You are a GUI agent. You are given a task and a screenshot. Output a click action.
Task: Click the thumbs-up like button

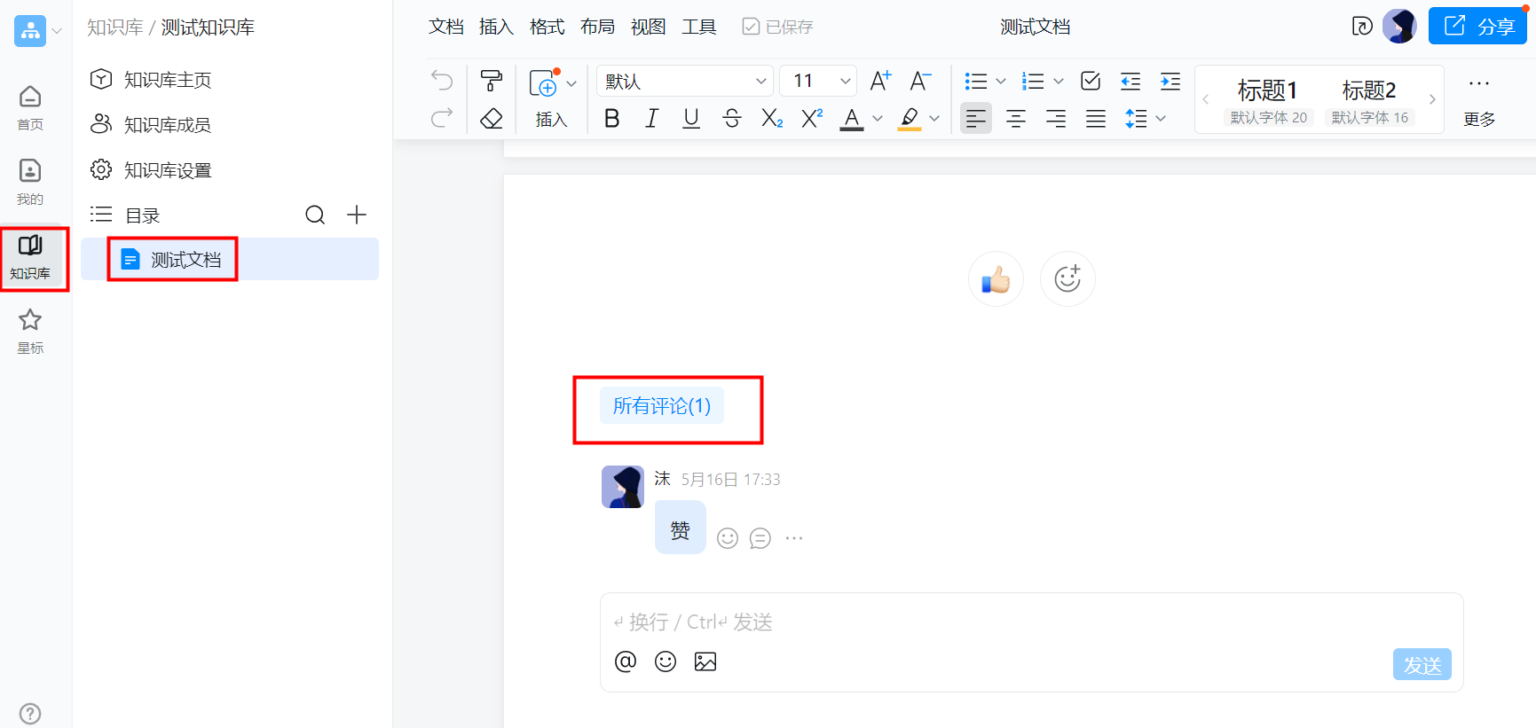996,279
